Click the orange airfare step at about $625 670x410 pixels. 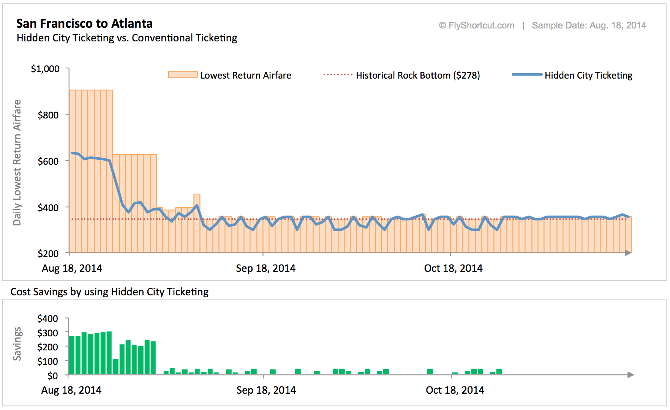point(135,203)
